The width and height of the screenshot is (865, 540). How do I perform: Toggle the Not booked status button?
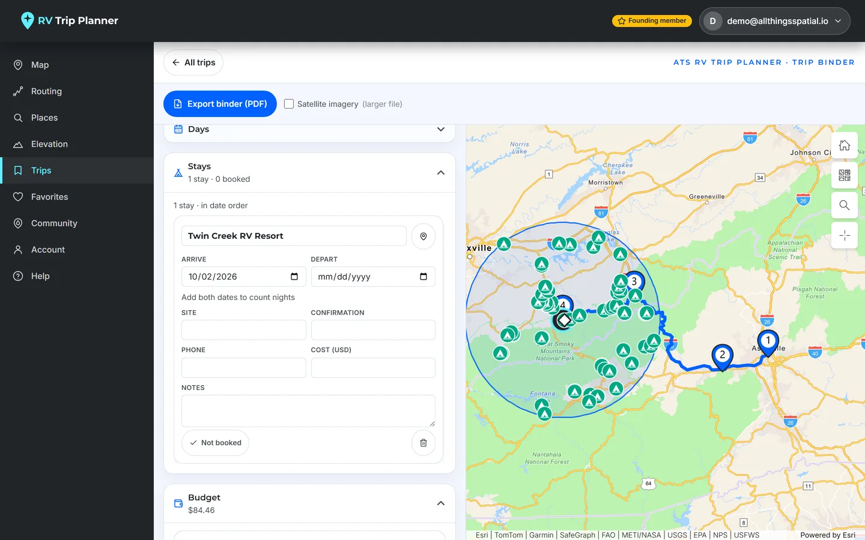pos(215,443)
